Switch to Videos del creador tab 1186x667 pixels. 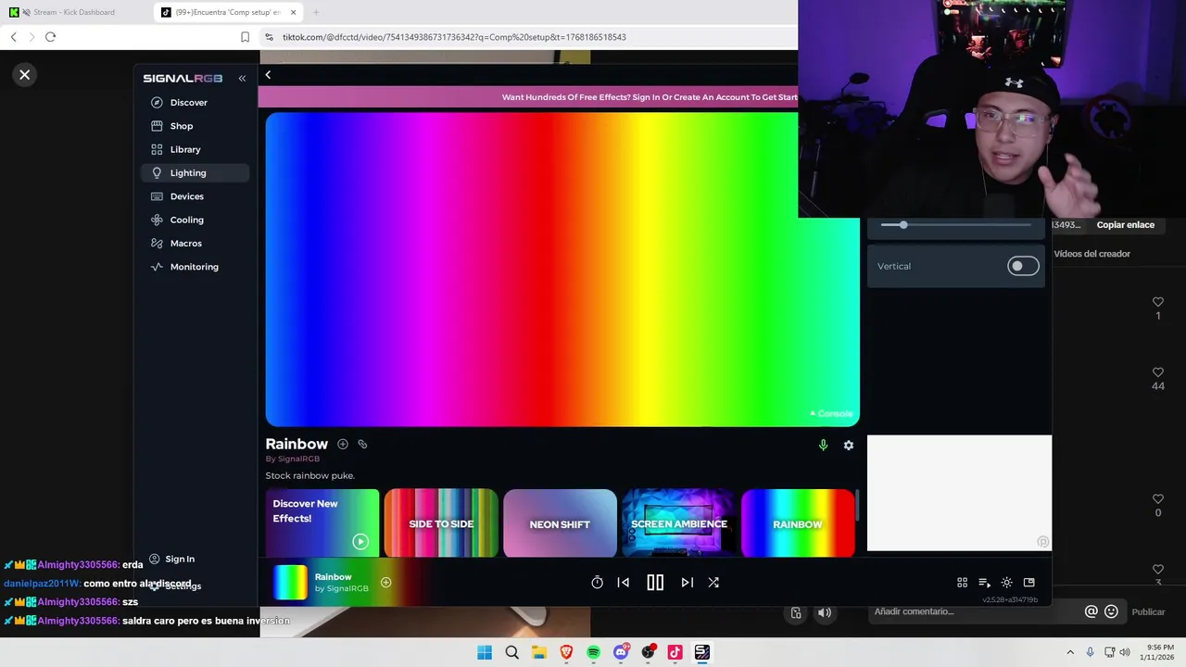1091,254
